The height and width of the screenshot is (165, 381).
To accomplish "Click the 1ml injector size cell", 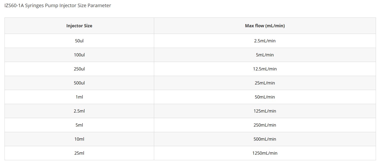I will coord(79,97).
